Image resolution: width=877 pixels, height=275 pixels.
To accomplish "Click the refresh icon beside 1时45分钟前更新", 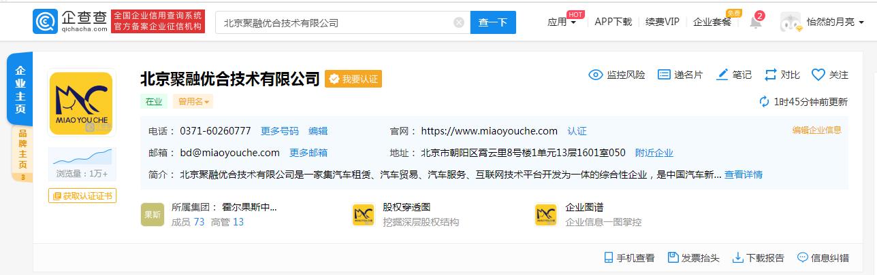I will click(x=765, y=102).
